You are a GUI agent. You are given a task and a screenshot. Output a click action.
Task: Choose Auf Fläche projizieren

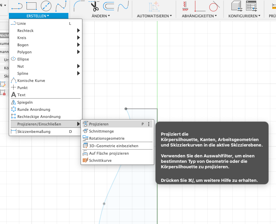pyautogui.click(x=109, y=153)
